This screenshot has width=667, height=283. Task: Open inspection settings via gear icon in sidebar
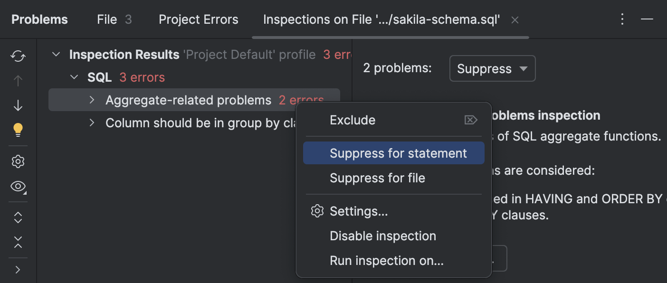[x=18, y=161]
